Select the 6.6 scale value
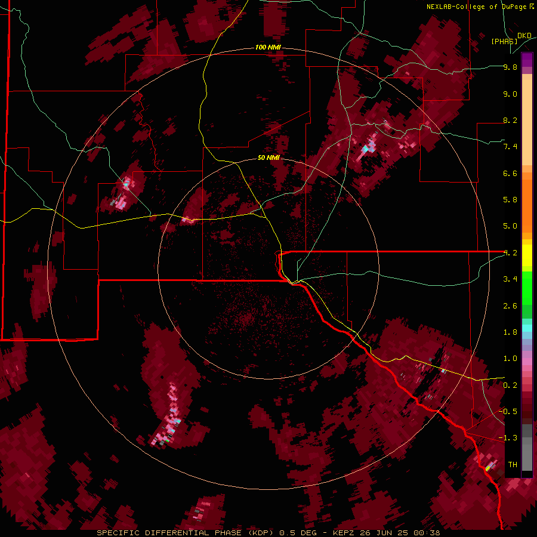 coord(510,173)
